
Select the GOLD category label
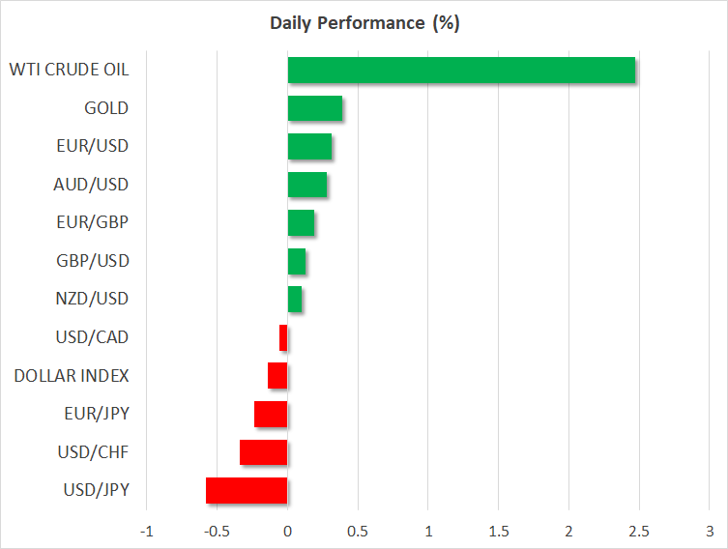(106, 108)
